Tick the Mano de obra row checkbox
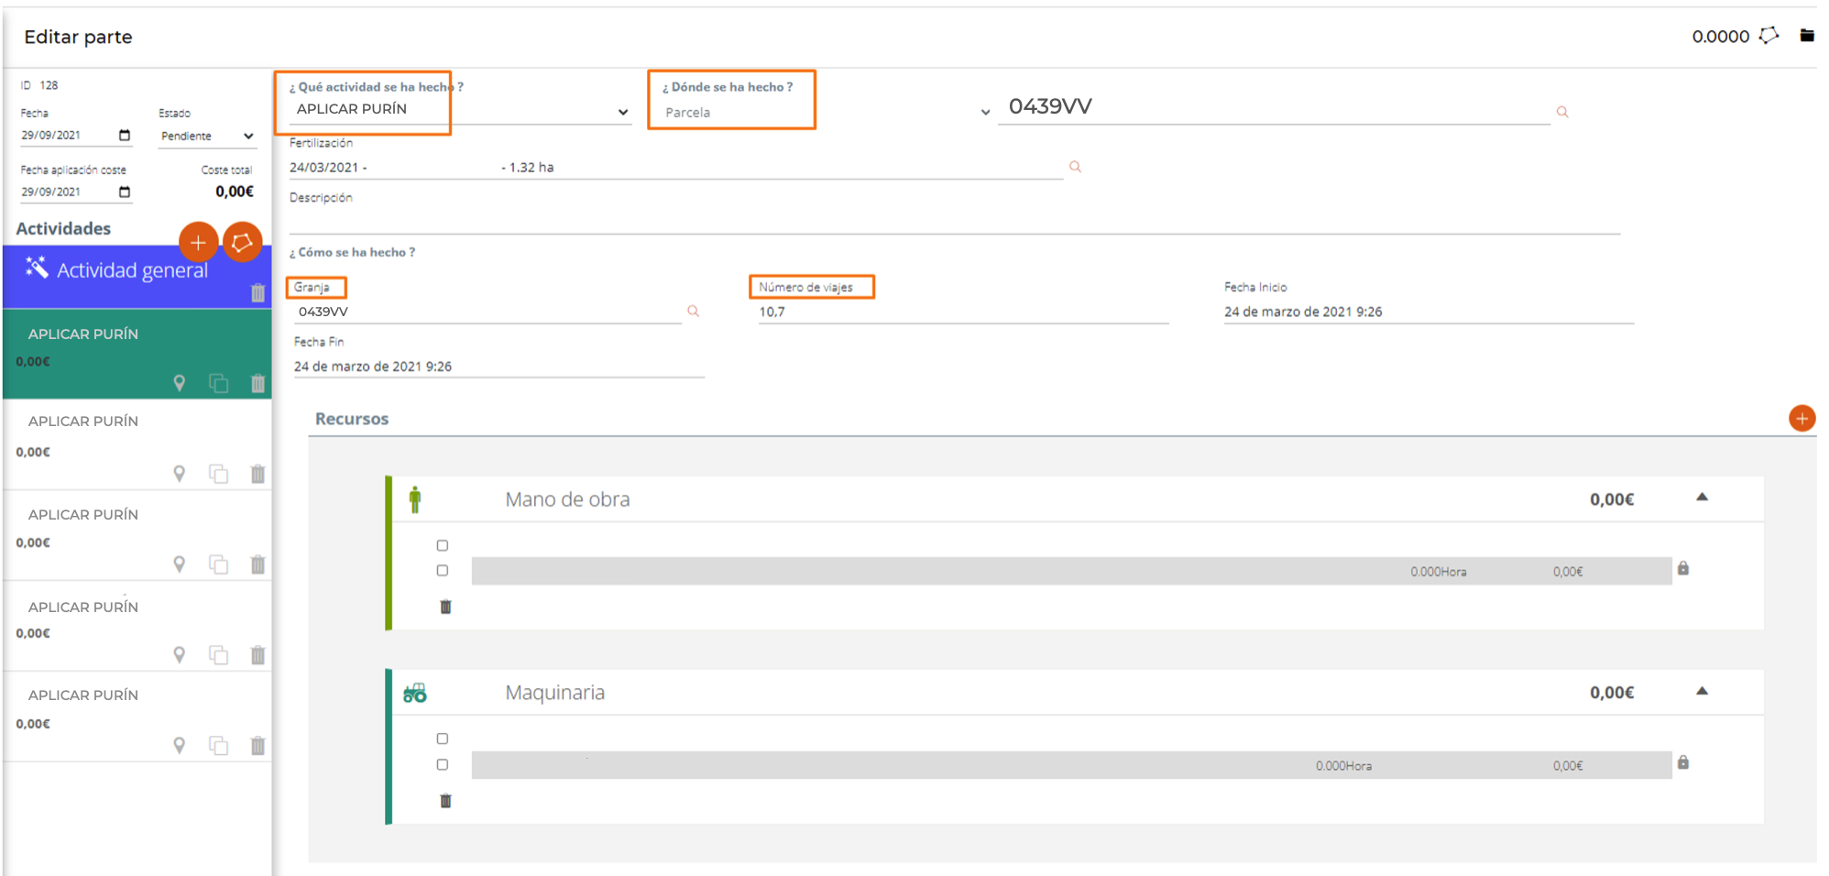Screen dimensions: 1829x876 pyautogui.click(x=443, y=570)
